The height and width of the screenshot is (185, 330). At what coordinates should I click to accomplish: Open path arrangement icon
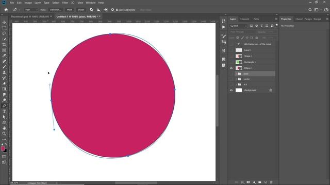point(106,10)
